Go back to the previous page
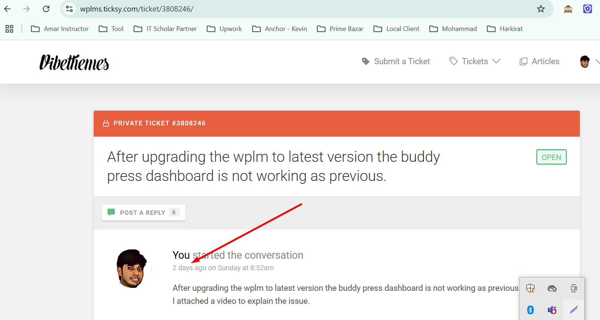600x320 pixels. click(x=8, y=9)
